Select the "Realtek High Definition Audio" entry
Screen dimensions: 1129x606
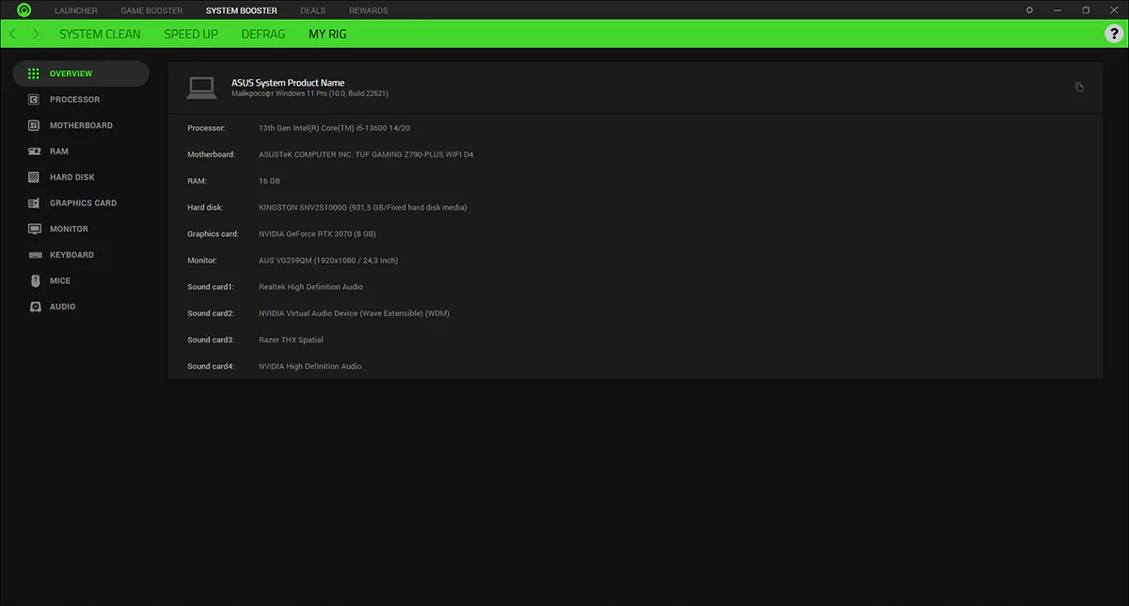coord(310,287)
